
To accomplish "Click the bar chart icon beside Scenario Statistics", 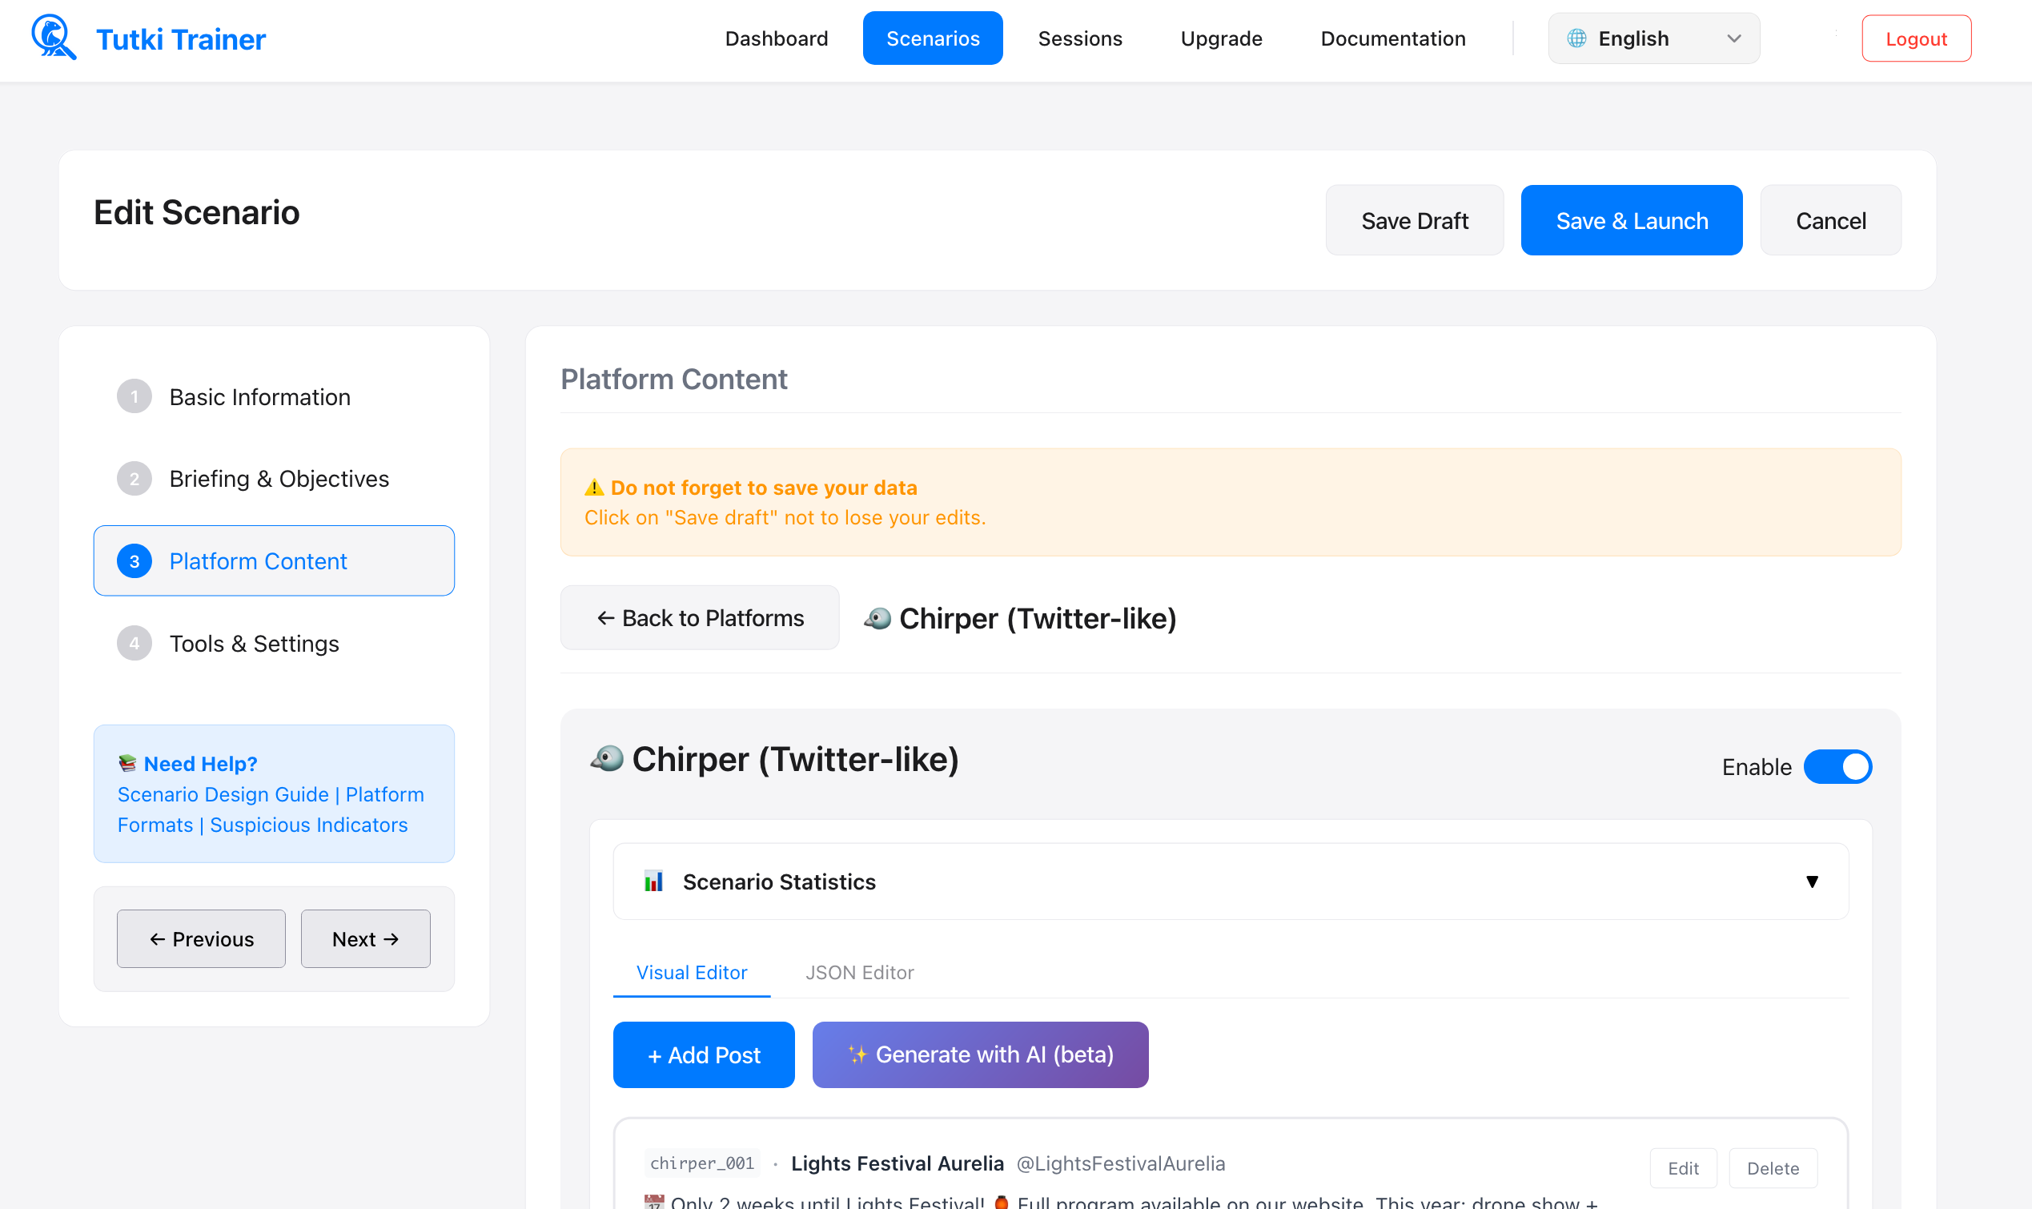I will pos(653,882).
